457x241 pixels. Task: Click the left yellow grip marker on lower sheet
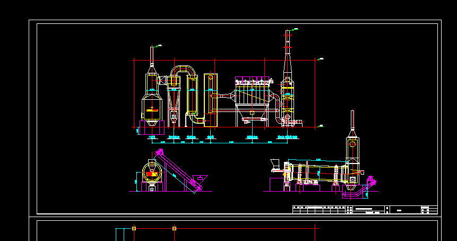click(x=134, y=228)
